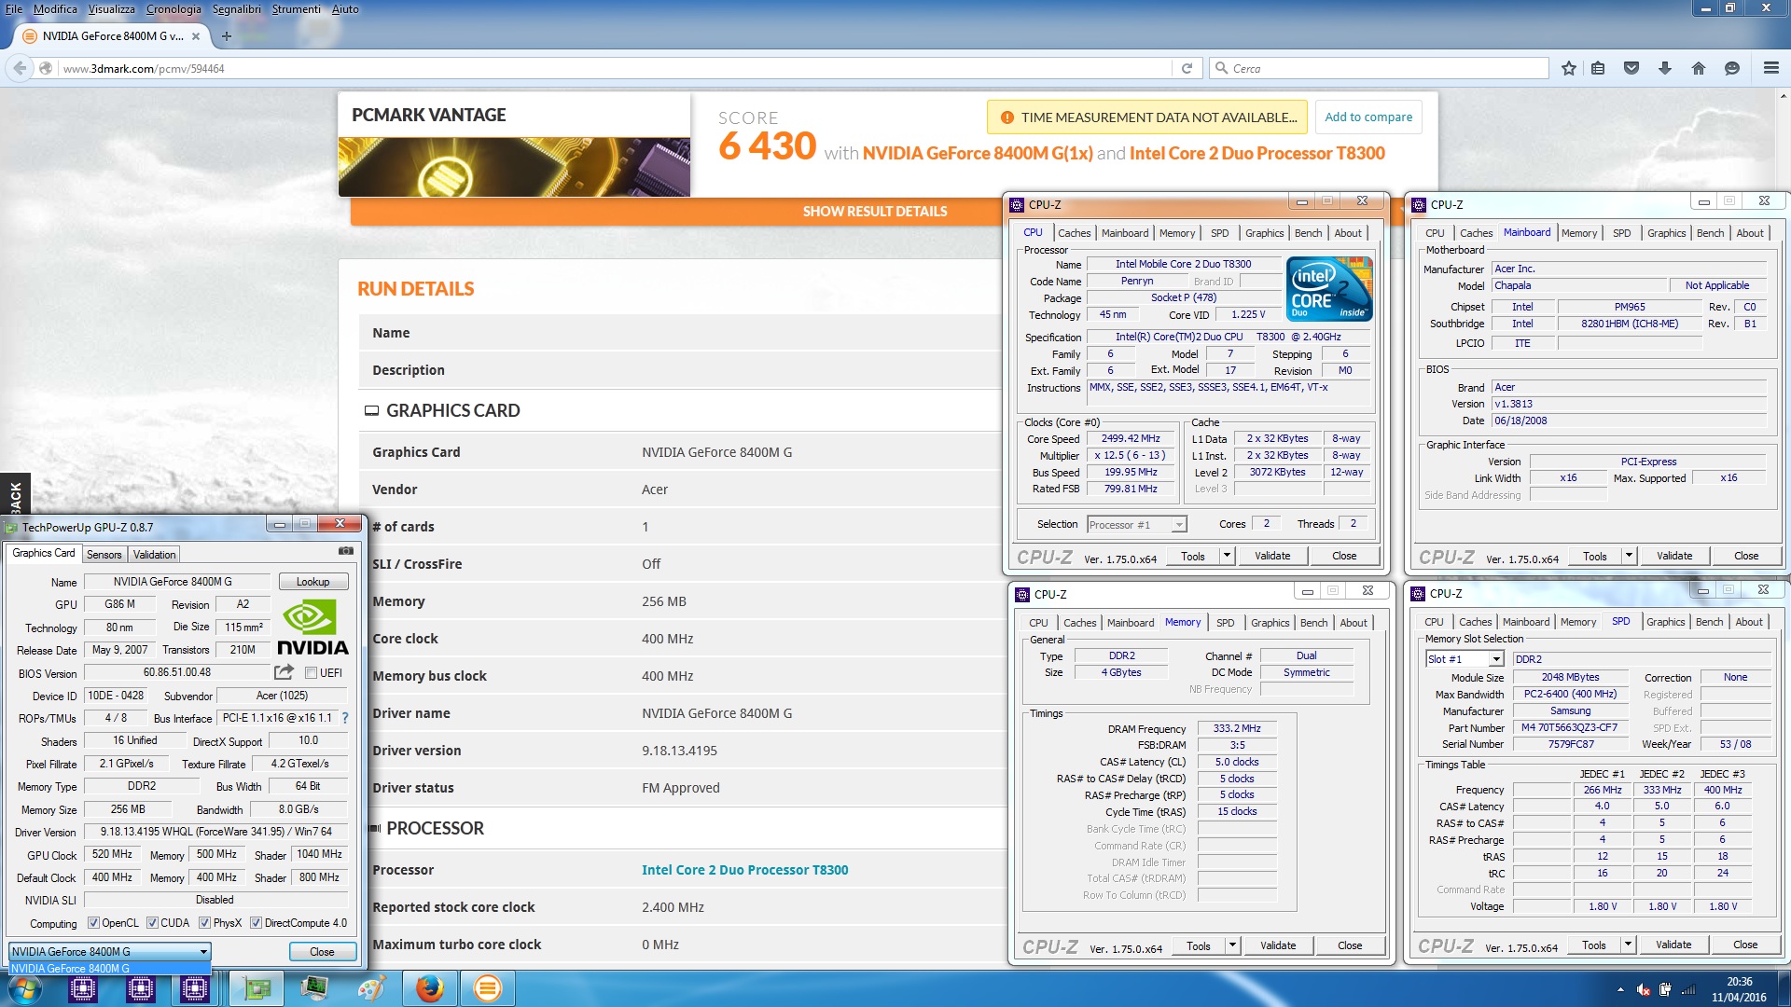The image size is (1791, 1007).
Task: Toggle the DirectCompute 4.0 checkbox
Action: 256,923
